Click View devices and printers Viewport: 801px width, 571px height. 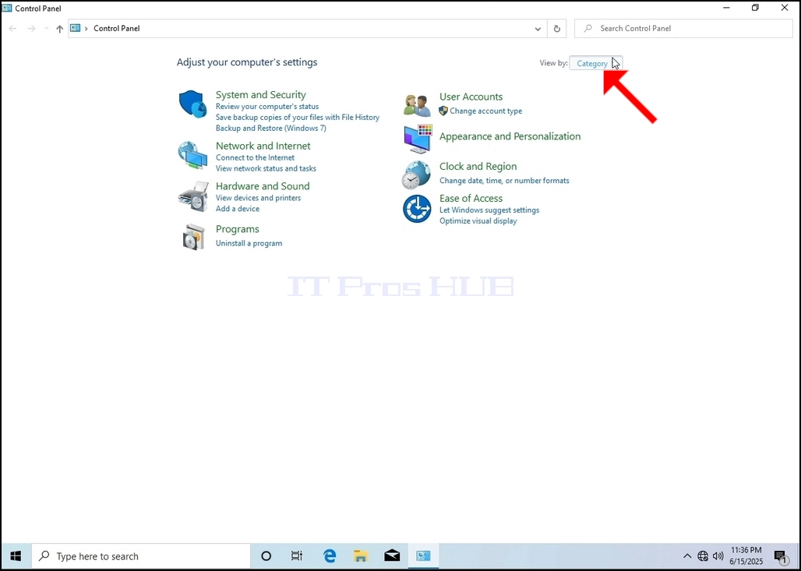(258, 198)
